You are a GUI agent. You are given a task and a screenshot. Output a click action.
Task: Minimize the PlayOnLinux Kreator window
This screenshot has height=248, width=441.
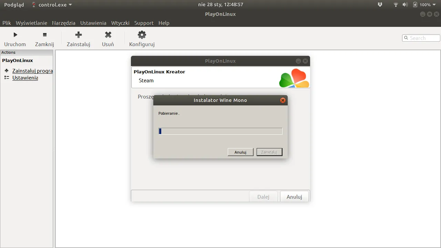click(298, 61)
